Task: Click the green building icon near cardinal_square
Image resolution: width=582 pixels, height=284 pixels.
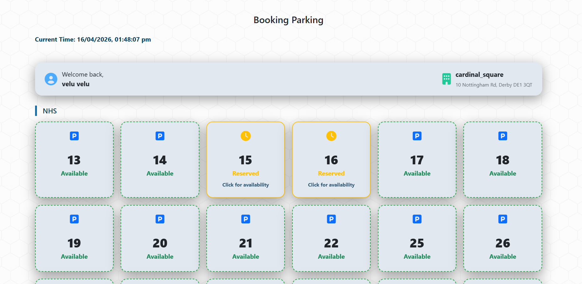Action: (446, 79)
